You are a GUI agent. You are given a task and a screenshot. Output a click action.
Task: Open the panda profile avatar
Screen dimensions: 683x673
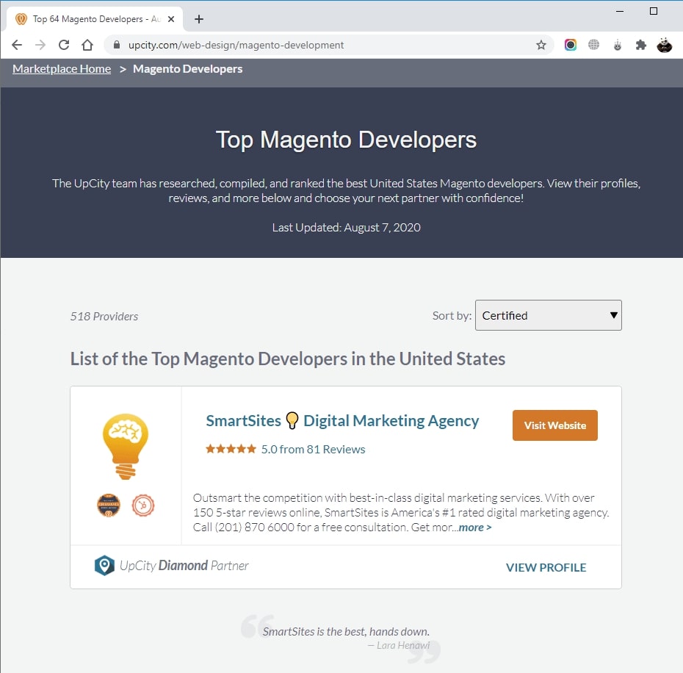(664, 45)
